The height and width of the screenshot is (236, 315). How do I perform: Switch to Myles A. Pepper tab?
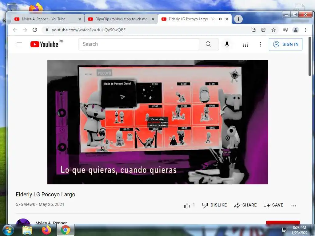point(44,19)
